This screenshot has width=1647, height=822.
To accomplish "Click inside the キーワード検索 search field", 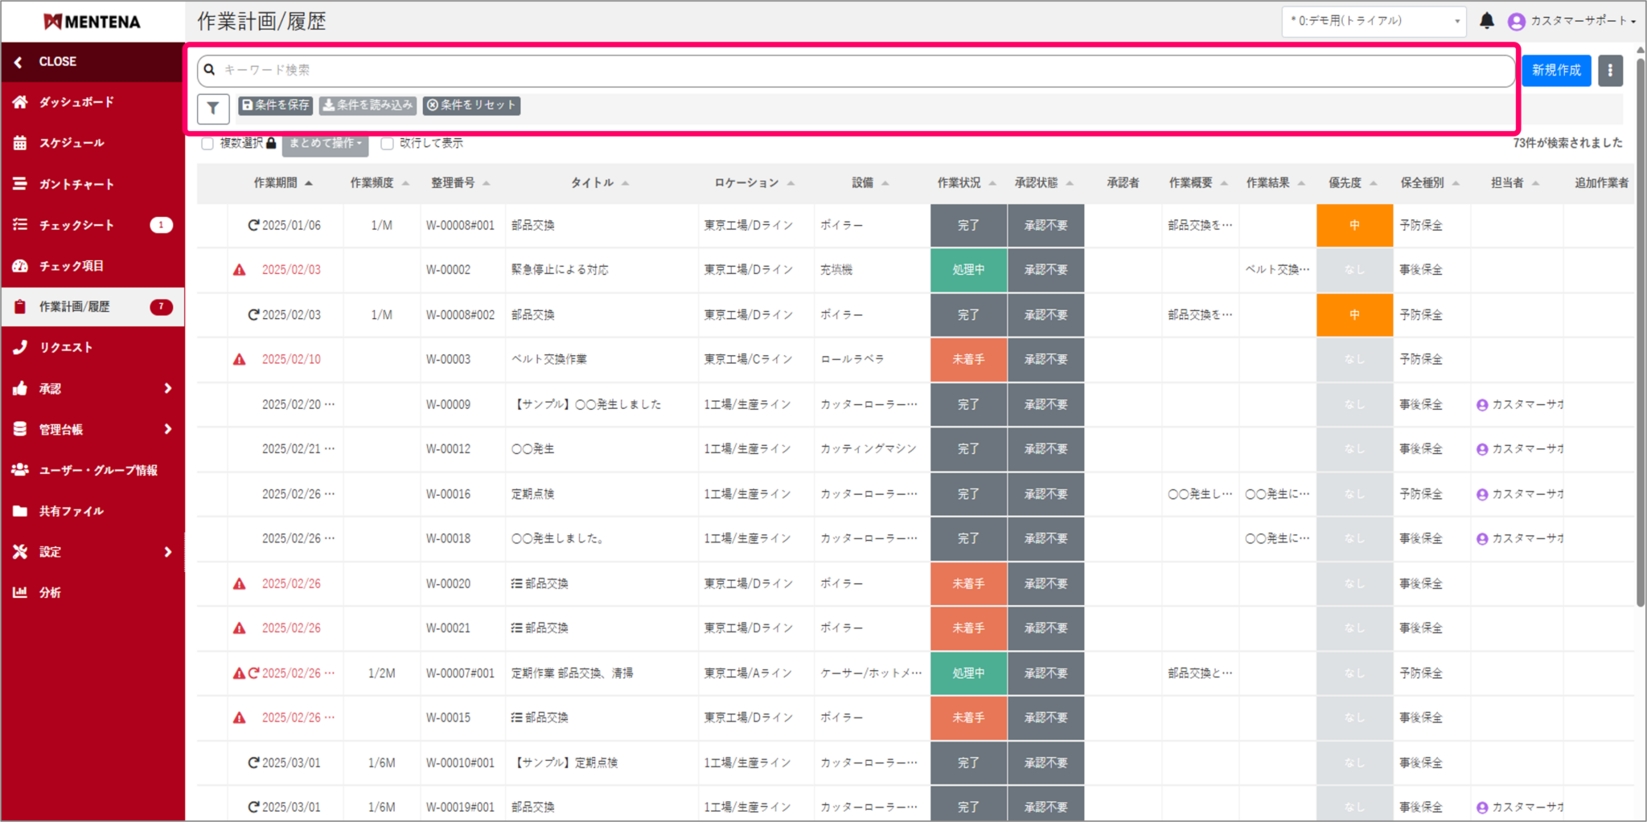I will click(563, 70).
